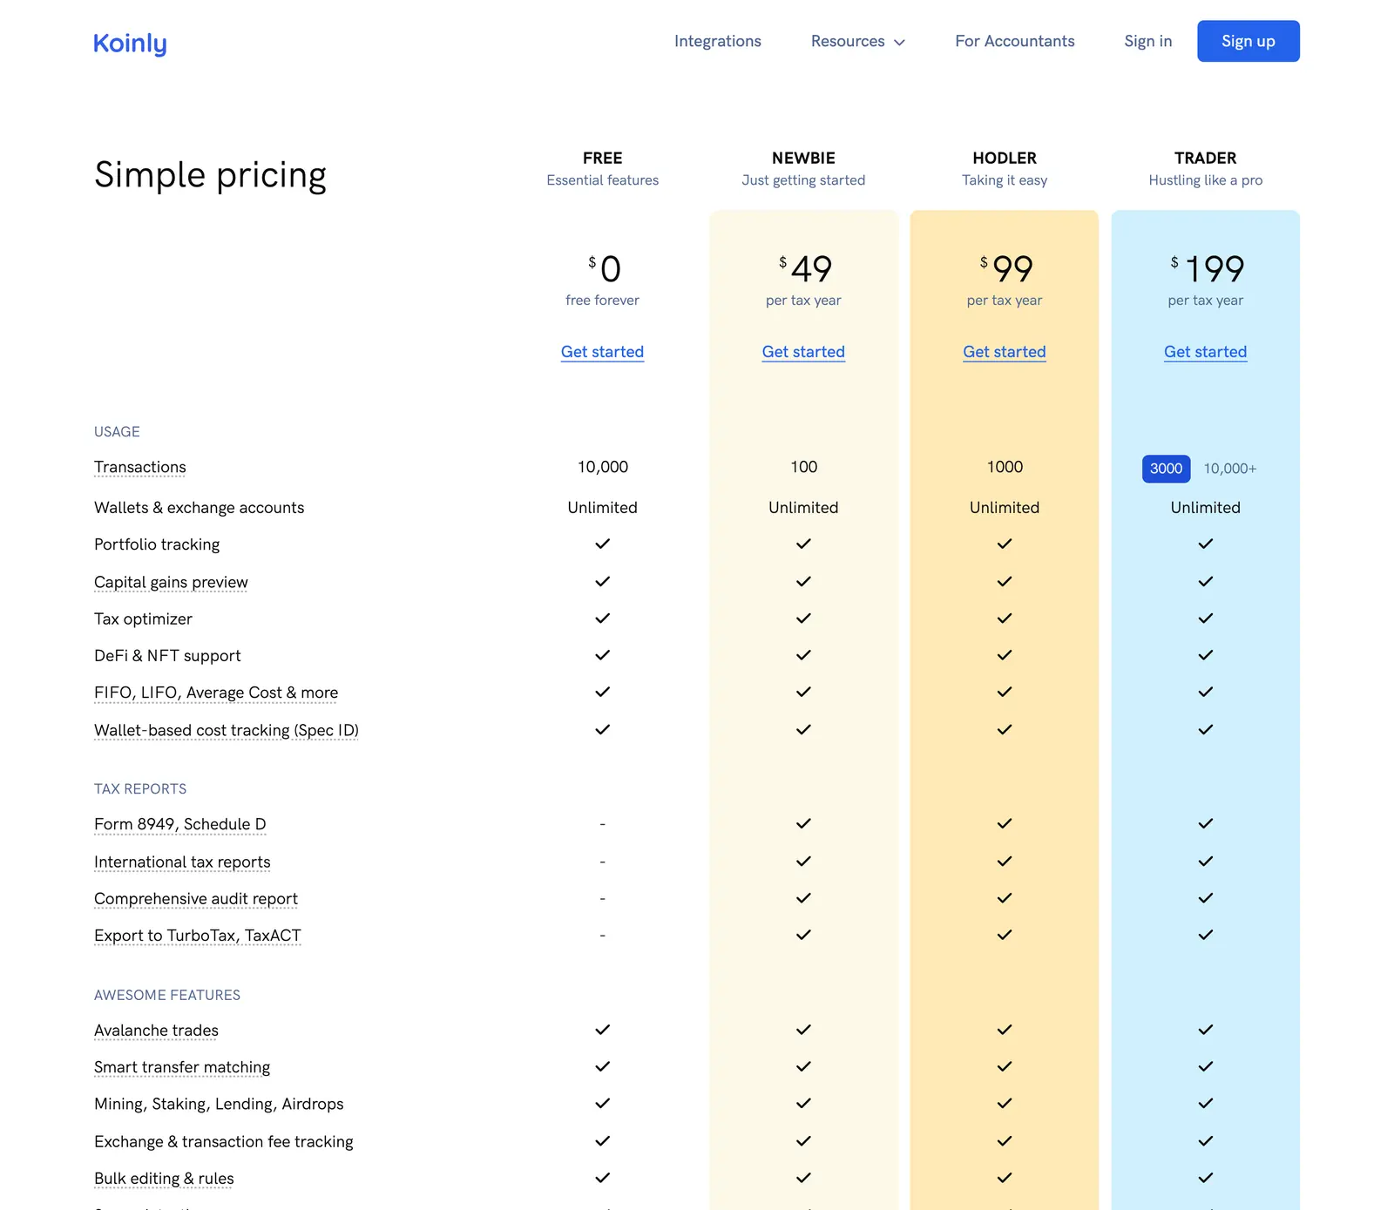
Task: Get started with the HODLER plan
Action: tap(1005, 352)
